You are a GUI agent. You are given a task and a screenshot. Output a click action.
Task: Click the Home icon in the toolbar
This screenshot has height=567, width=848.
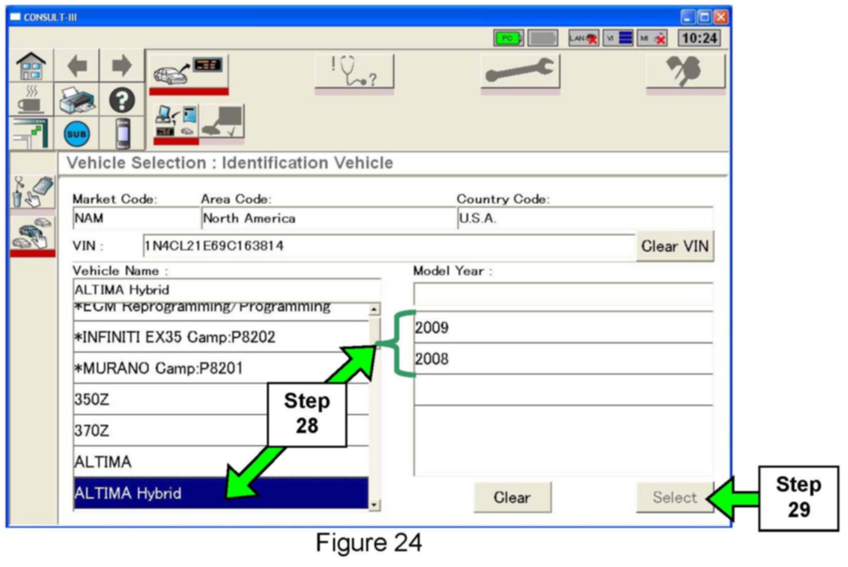pos(31,66)
